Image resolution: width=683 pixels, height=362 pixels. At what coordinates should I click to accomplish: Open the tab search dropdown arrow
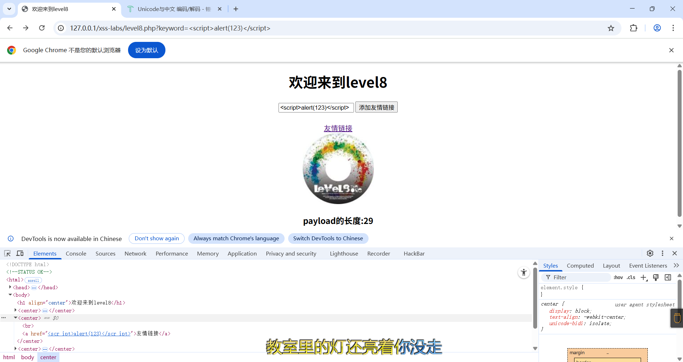9,9
